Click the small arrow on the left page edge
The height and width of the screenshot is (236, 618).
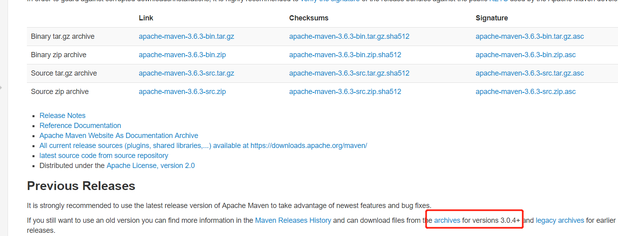click(1, 87)
